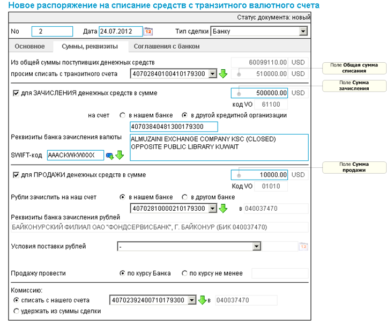
Task: Select 'удержать из суммы сделки' commission option
Action: click(16, 311)
